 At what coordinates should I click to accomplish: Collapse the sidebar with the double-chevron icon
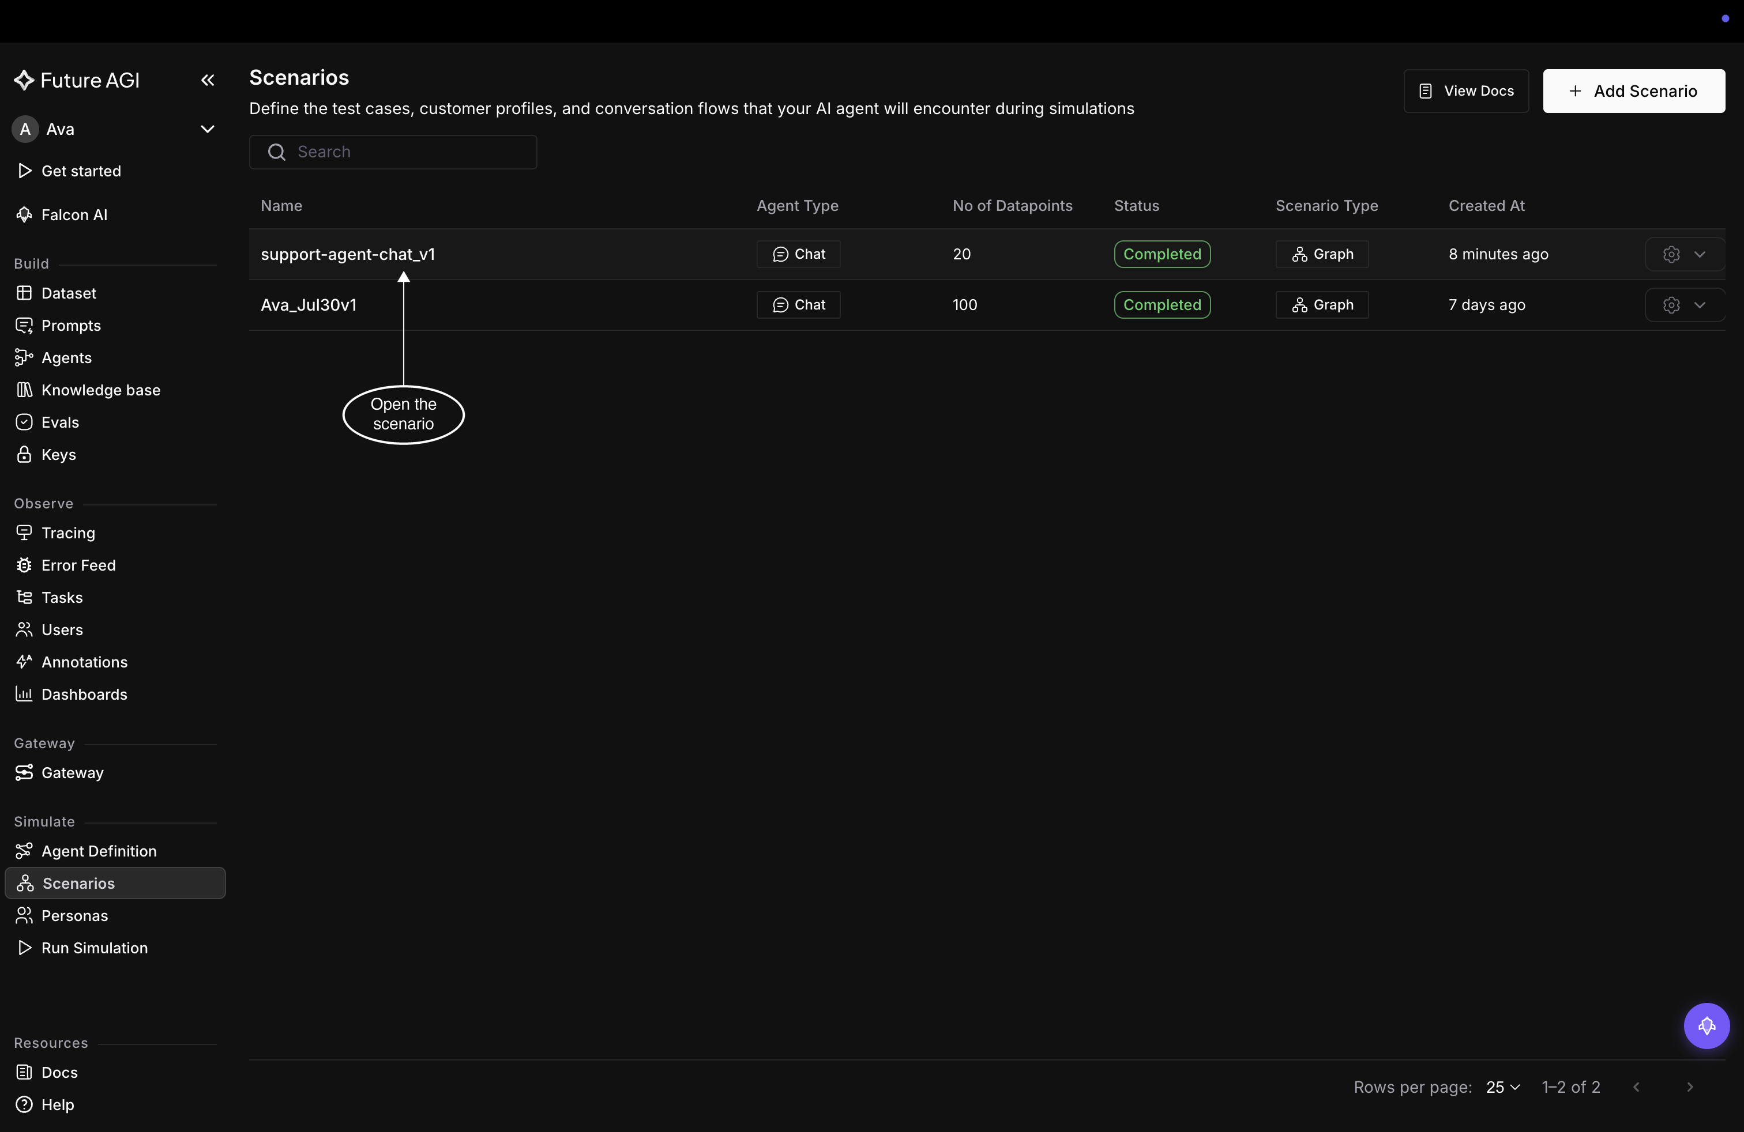[x=208, y=81]
